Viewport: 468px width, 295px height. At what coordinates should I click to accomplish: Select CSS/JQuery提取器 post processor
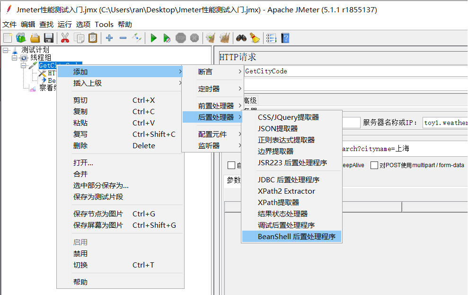tap(291, 117)
